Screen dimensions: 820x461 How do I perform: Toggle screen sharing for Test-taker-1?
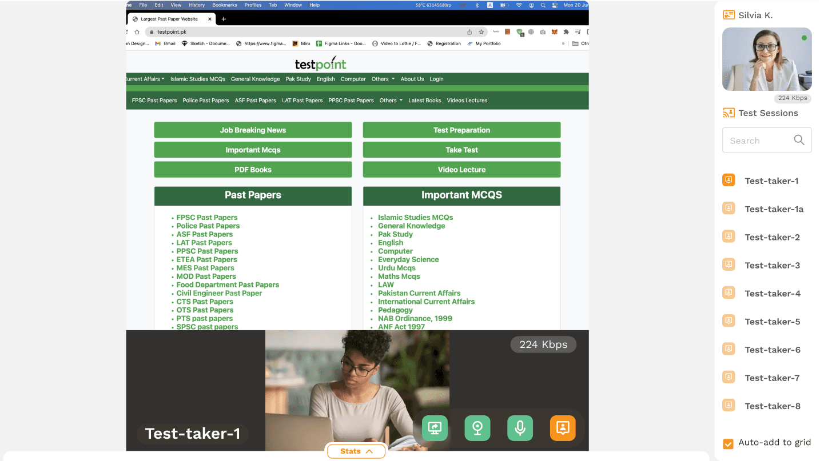[x=435, y=428]
